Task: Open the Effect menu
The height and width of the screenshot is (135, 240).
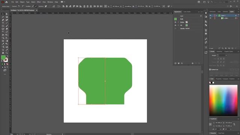Action: pos(39,2)
